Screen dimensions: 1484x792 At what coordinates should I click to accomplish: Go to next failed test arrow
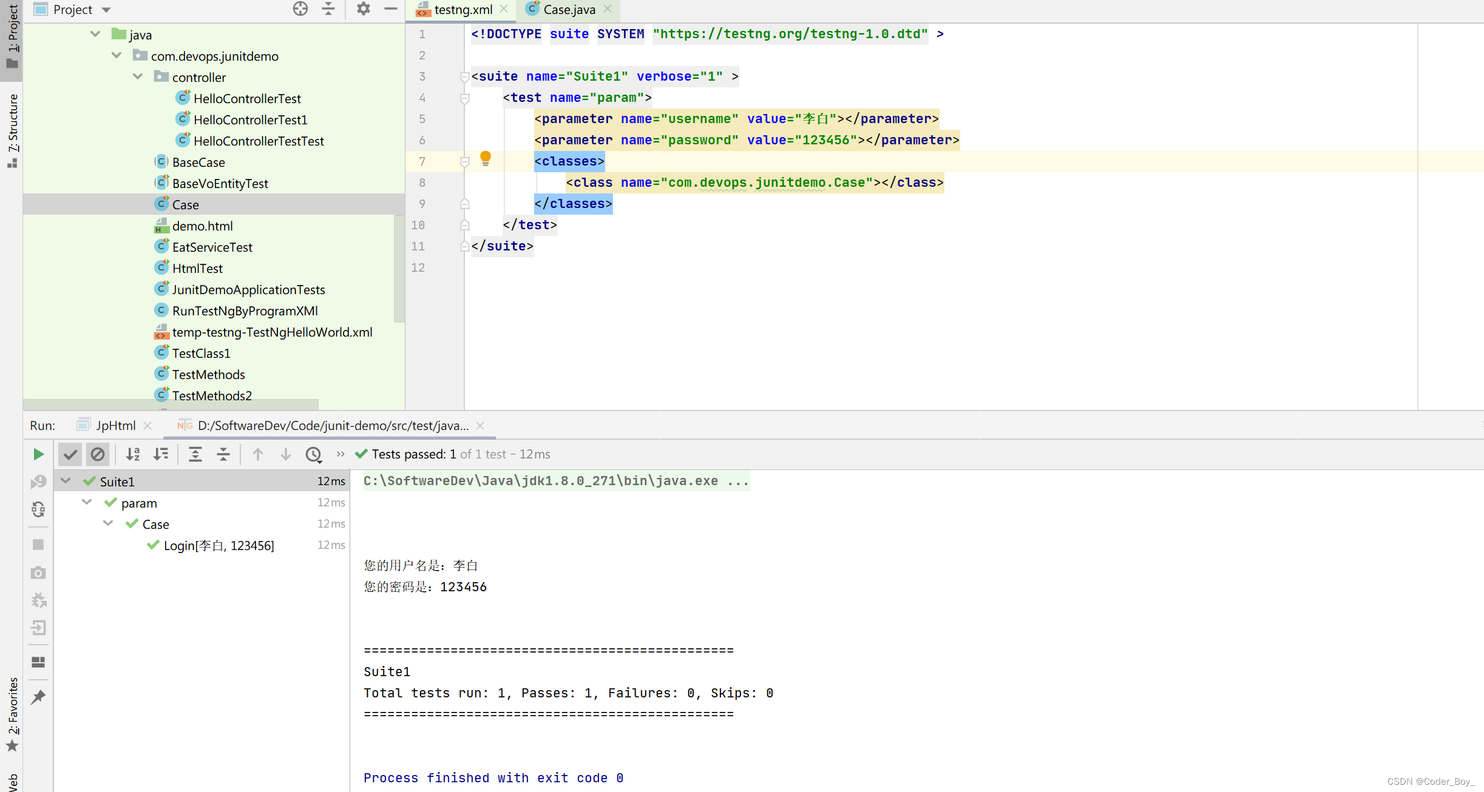(286, 454)
